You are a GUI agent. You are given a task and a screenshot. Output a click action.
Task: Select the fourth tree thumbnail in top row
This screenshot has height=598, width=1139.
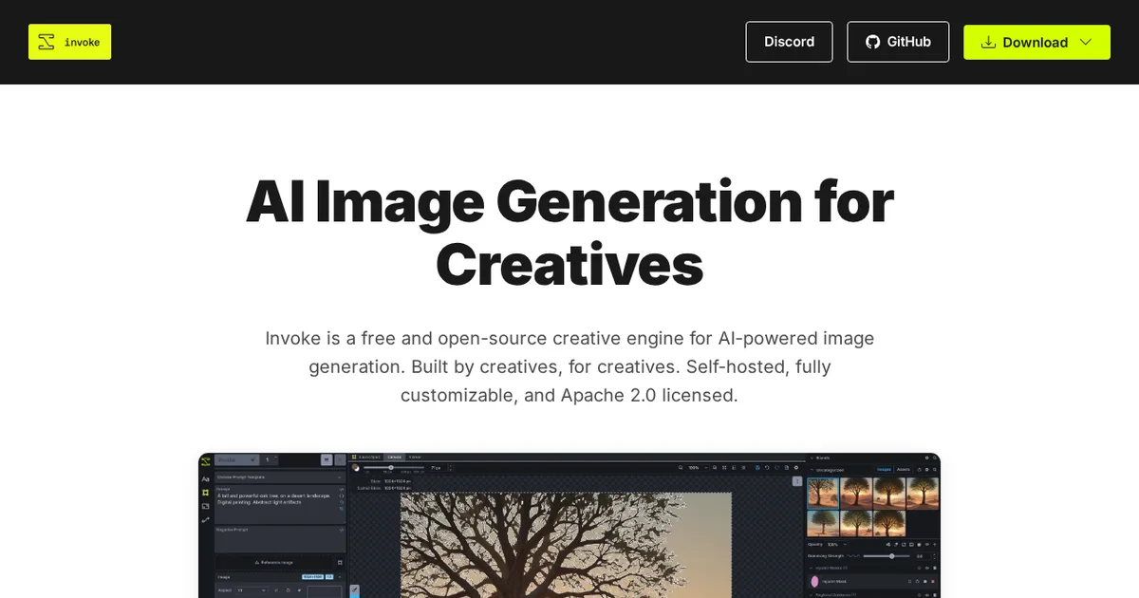923,494
